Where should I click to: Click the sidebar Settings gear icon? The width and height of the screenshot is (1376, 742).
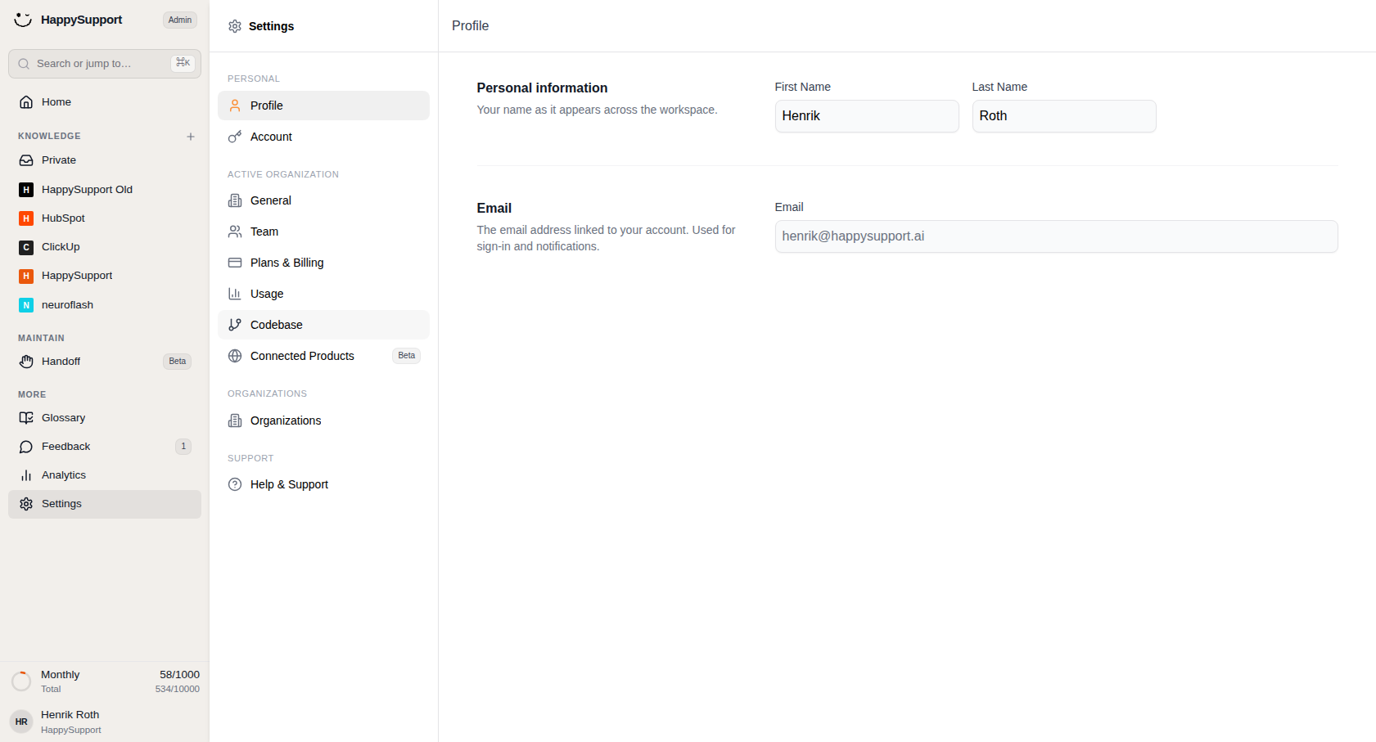click(x=26, y=504)
